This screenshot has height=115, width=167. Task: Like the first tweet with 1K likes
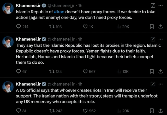click(85, 26)
